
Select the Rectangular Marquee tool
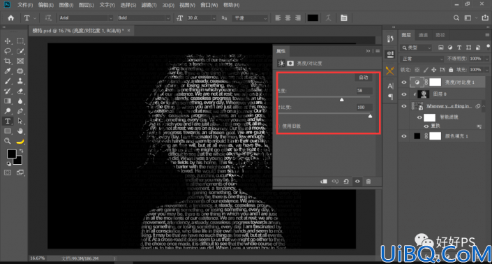pyautogui.click(x=20, y=41)
